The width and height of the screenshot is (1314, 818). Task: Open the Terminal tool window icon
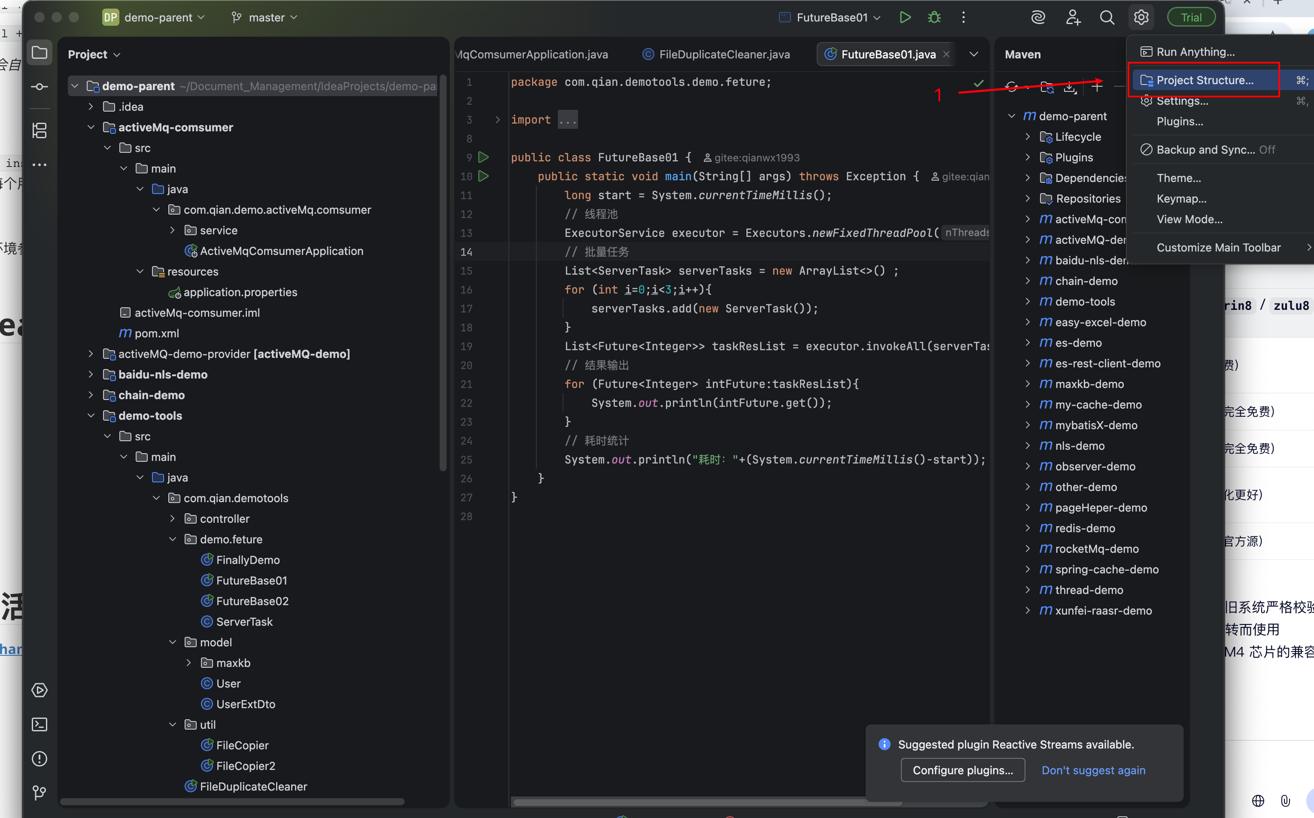coord(40,724)
